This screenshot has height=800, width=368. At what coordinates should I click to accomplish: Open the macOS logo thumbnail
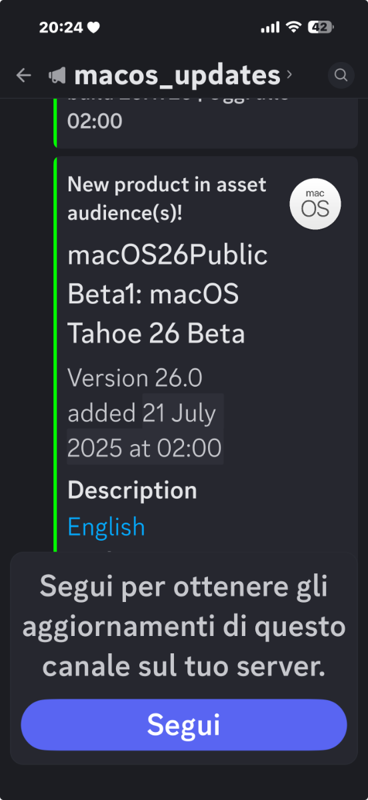pyautogui.click(x=315, y=204)
